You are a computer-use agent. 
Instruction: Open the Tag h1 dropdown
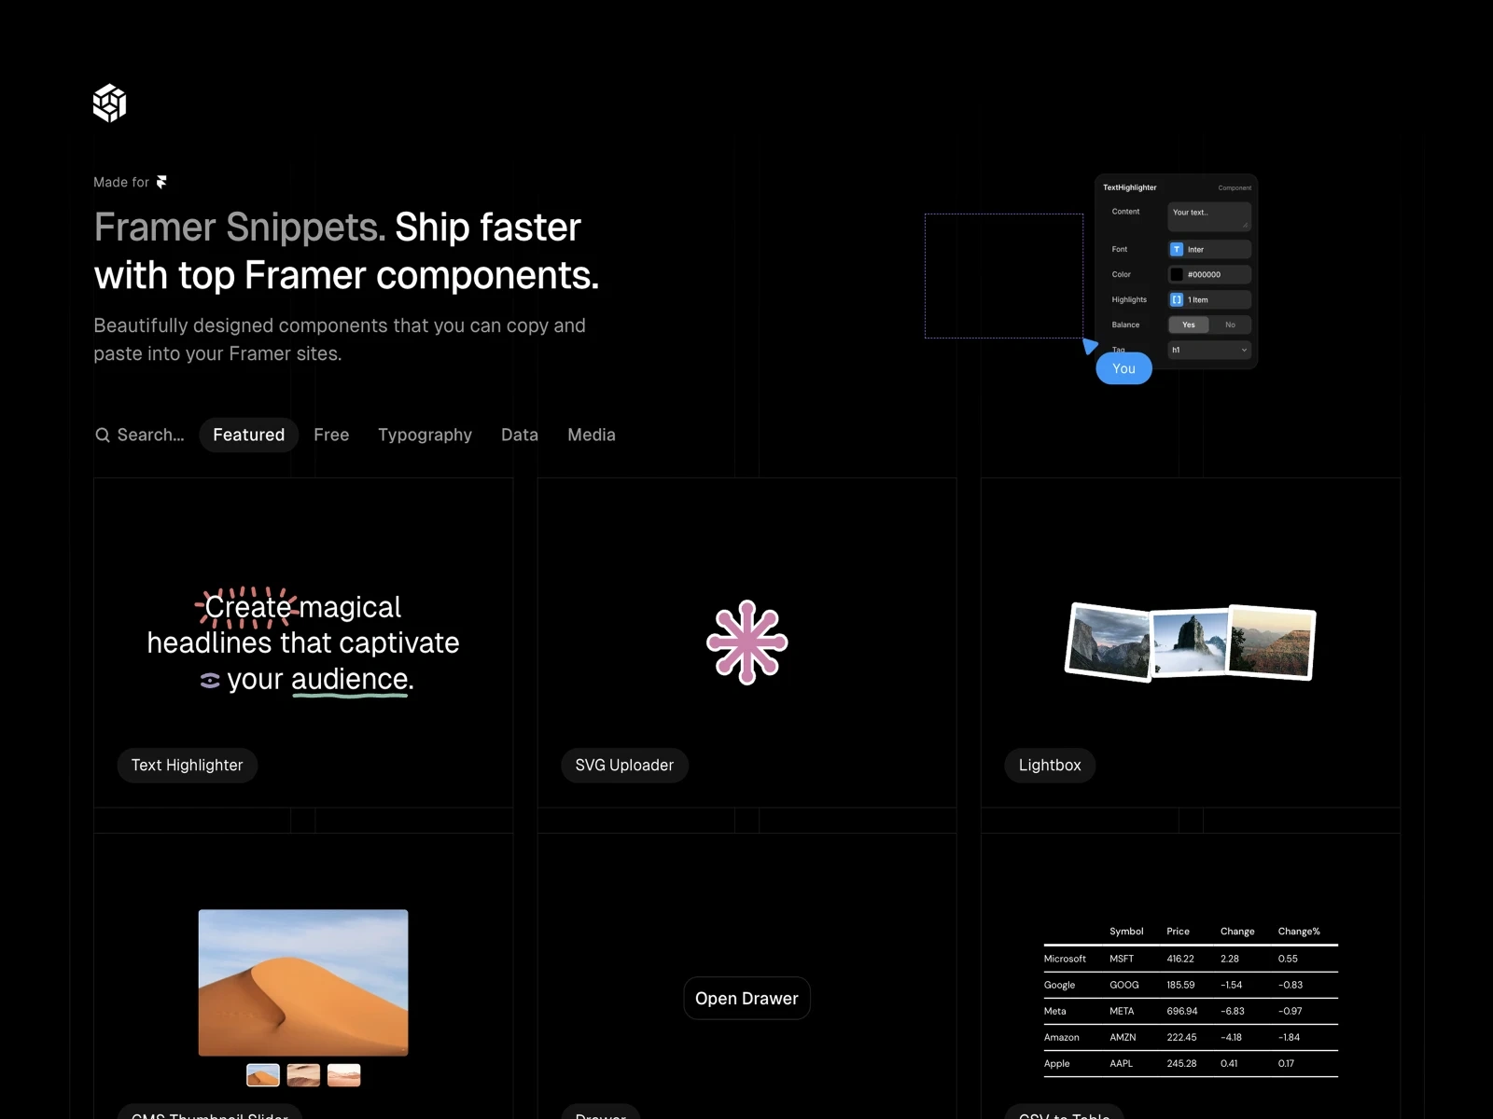(x=1209, y=350)
